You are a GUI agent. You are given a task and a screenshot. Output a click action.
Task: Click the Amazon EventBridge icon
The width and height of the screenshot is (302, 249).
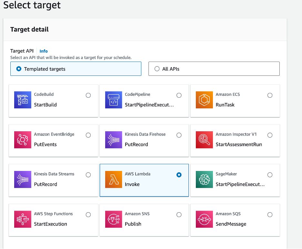(x=23, y=140)
